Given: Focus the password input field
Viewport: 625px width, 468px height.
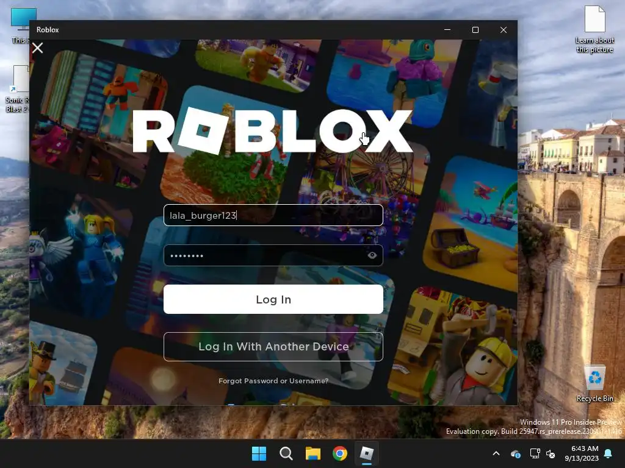Looking at the screenshot, I should (x=273, y=255).
